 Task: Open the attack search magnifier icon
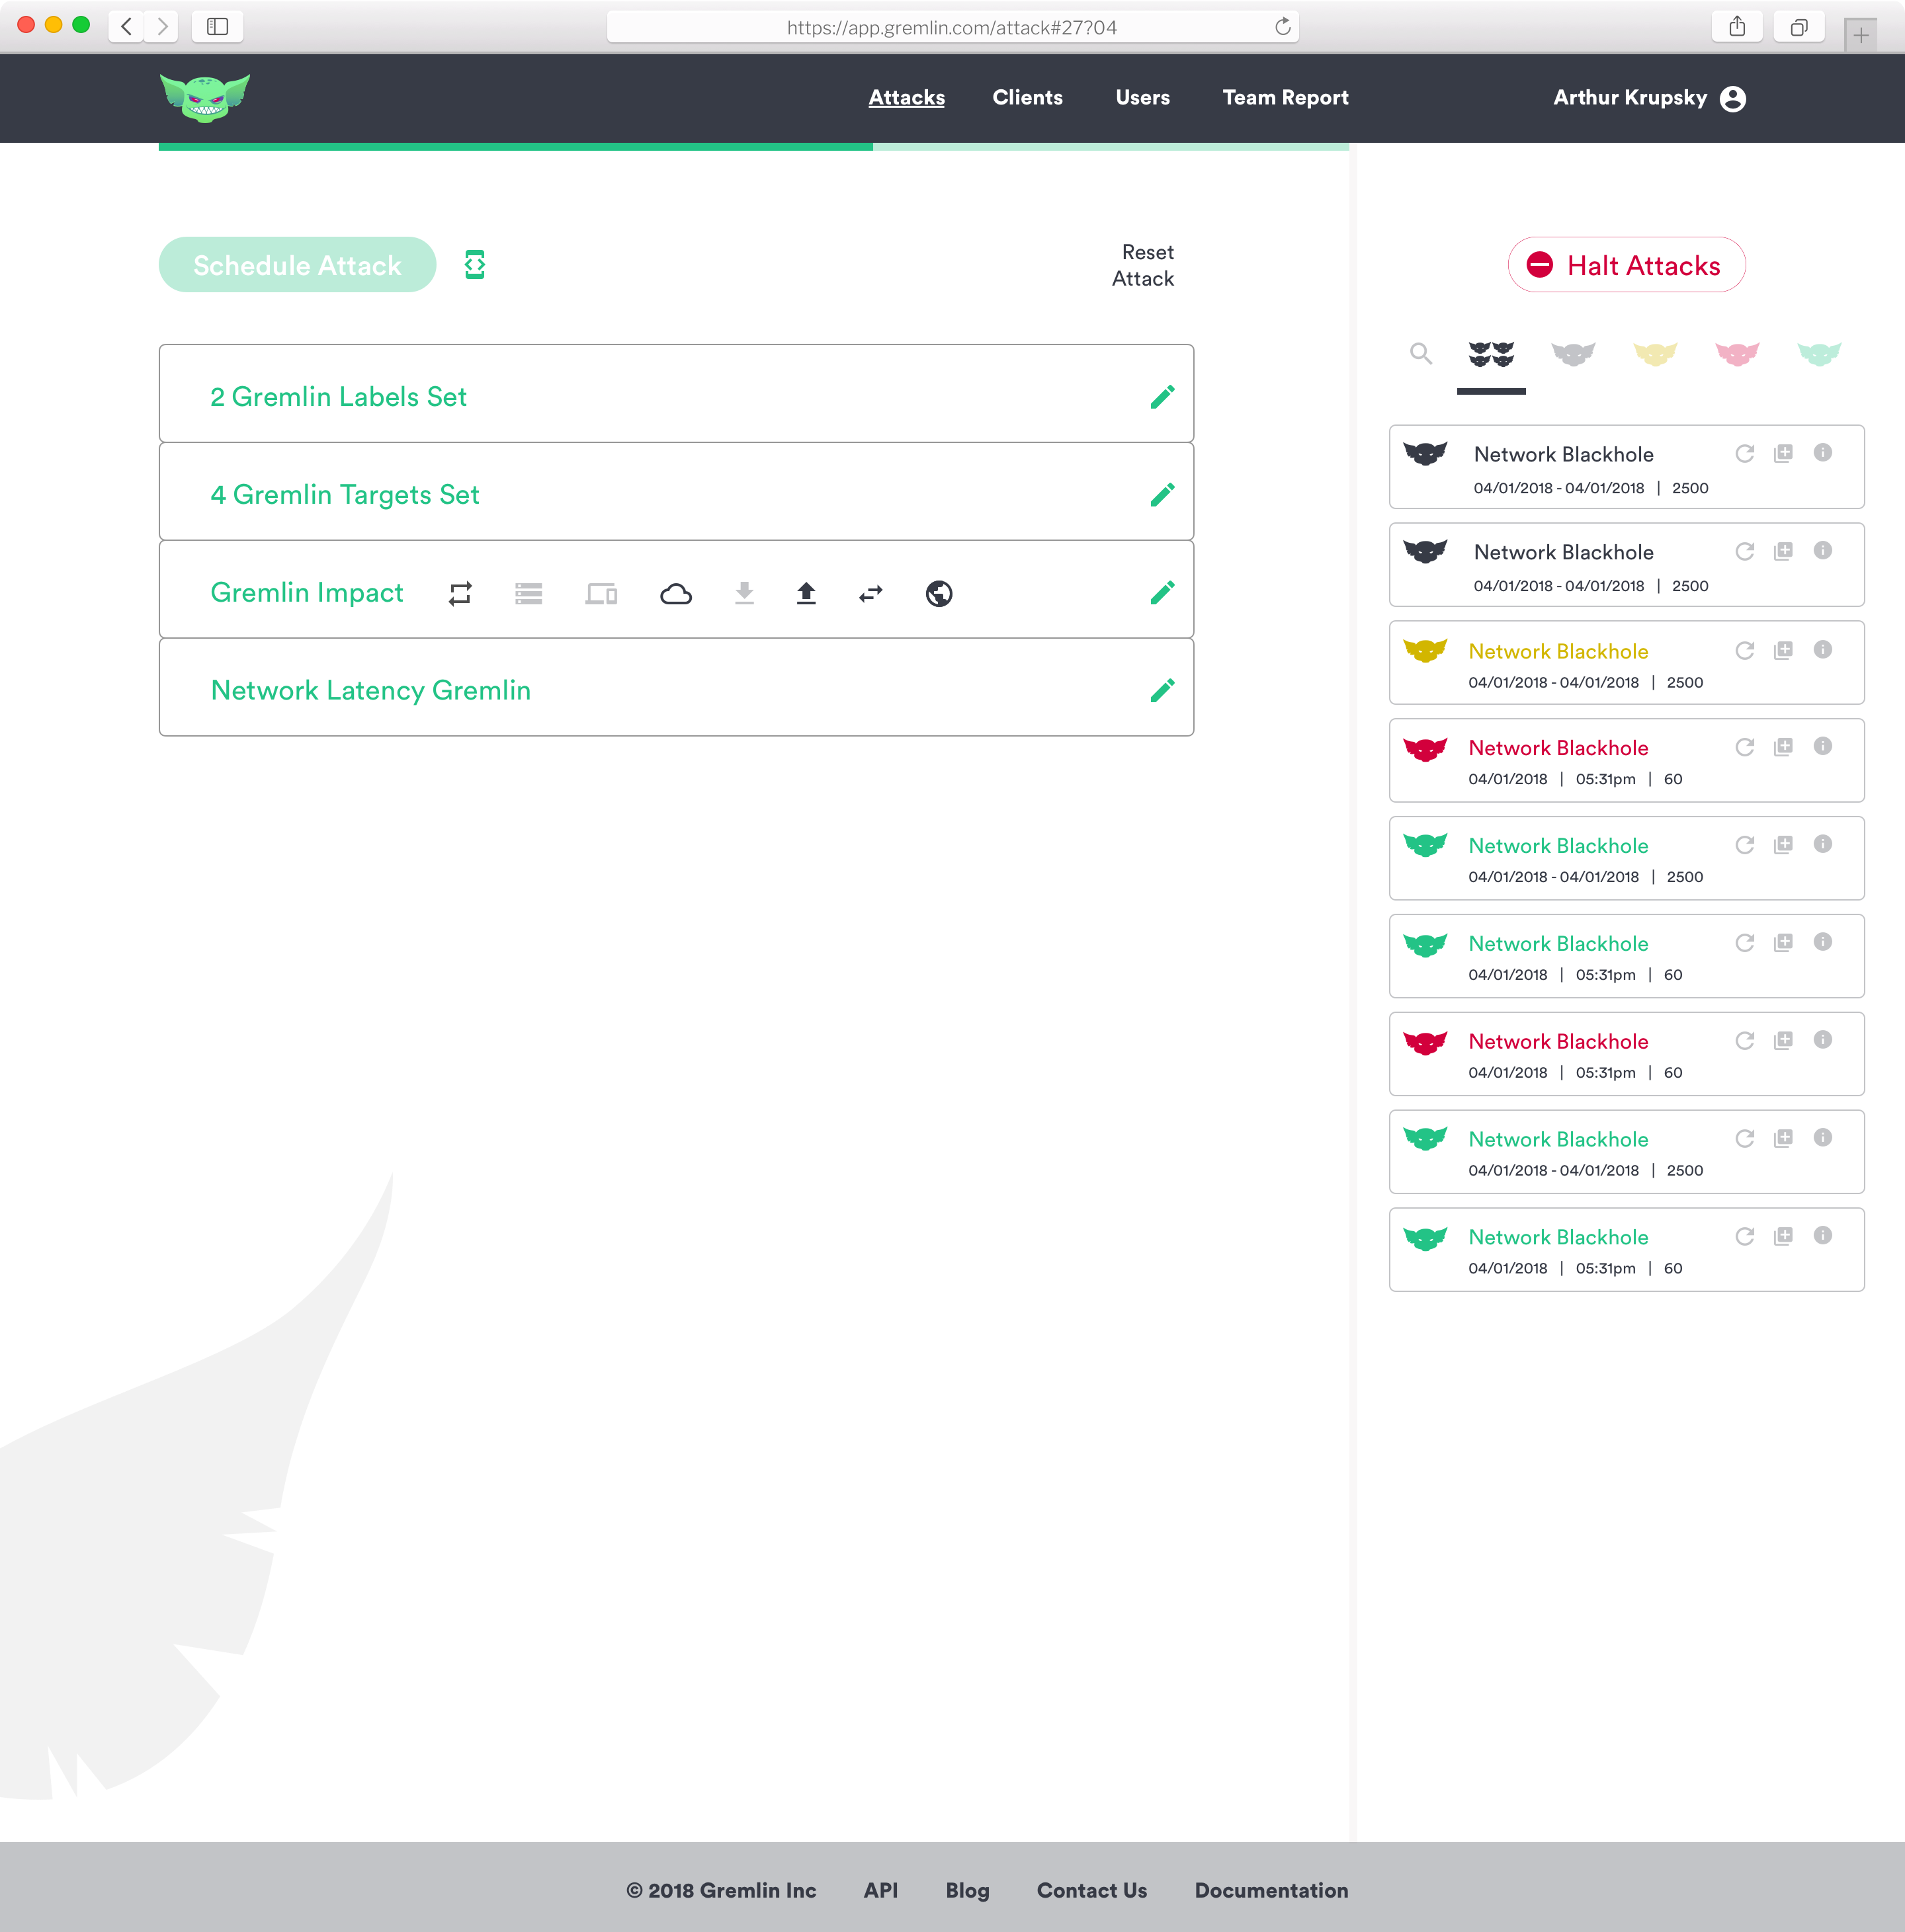point(1421,353)
